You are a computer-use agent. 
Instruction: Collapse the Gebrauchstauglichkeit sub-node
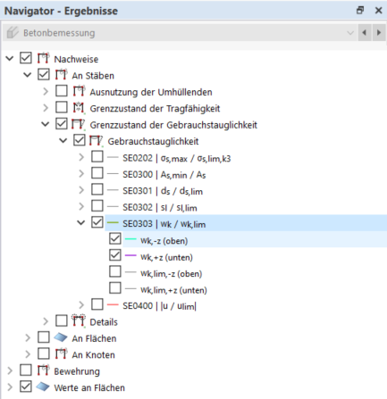click(63, 140)
